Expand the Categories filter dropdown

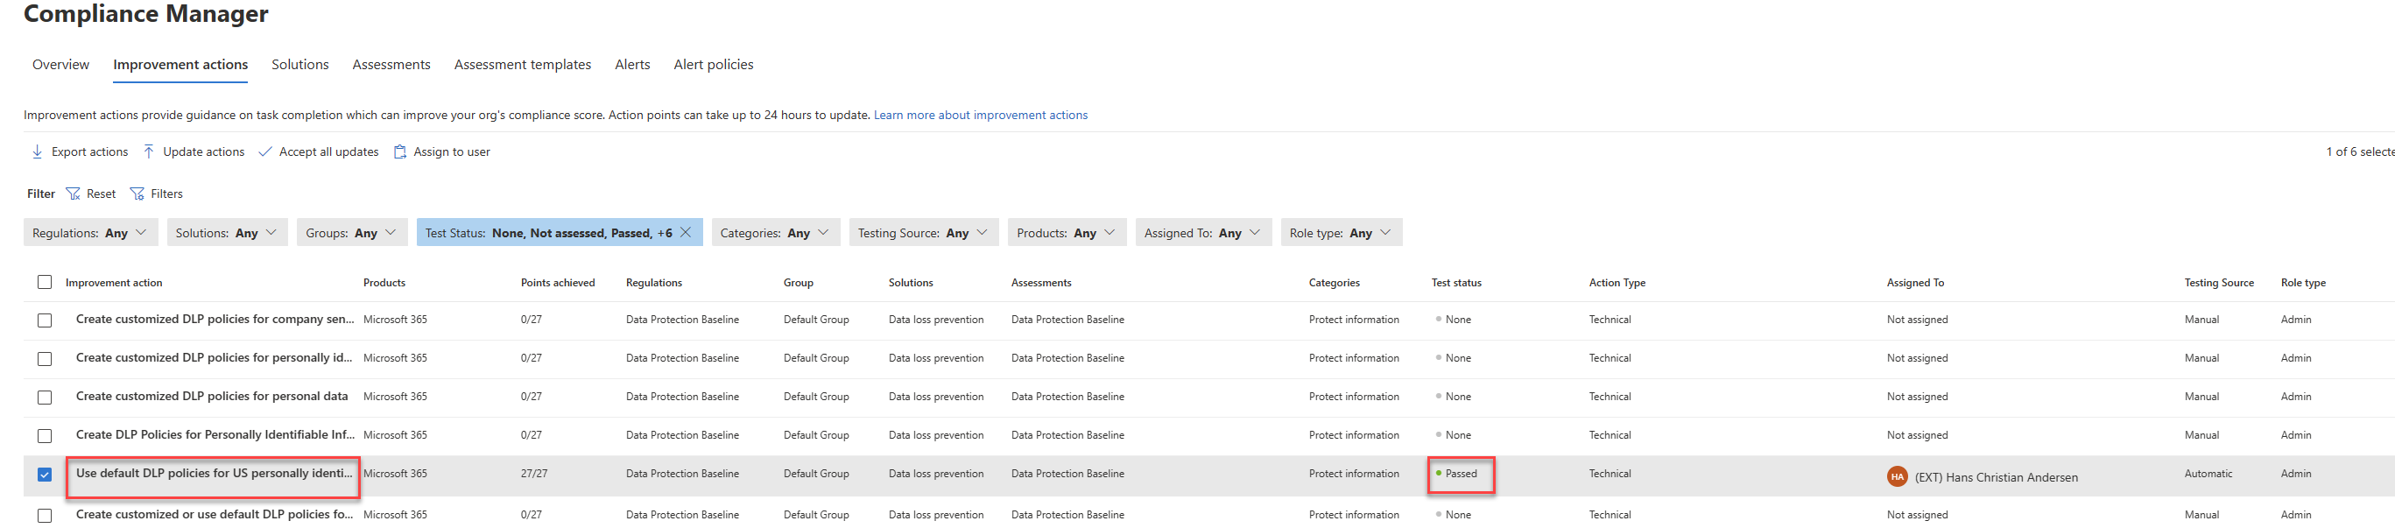pos(777,232)
